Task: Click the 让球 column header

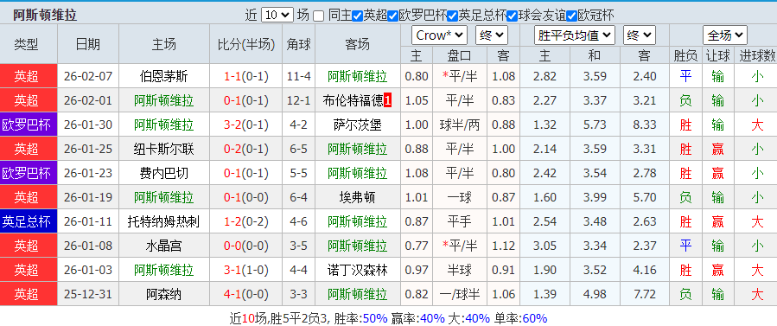Action: click(x=717, y=56)
